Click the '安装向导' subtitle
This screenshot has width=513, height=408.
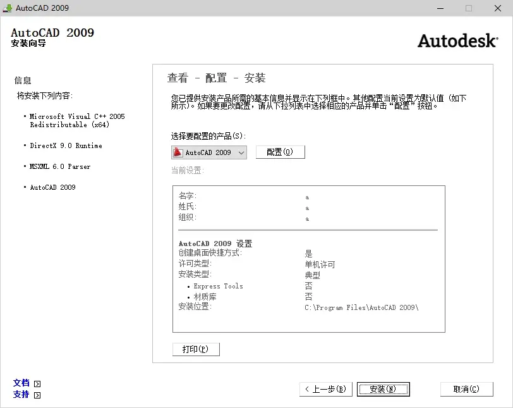(28, 43)
